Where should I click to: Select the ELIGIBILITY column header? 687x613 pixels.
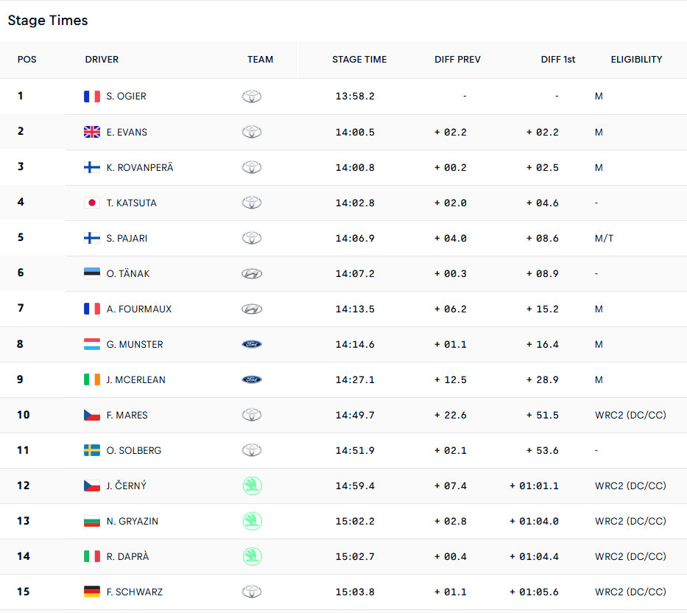[x=637, y=60]
